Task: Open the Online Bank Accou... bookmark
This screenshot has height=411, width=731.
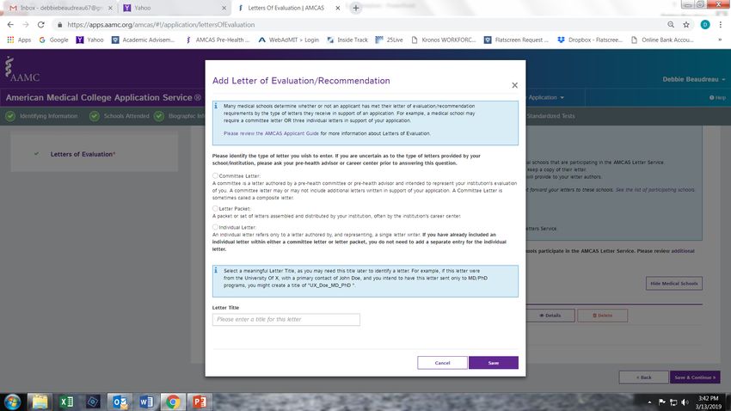Action: 662,40
